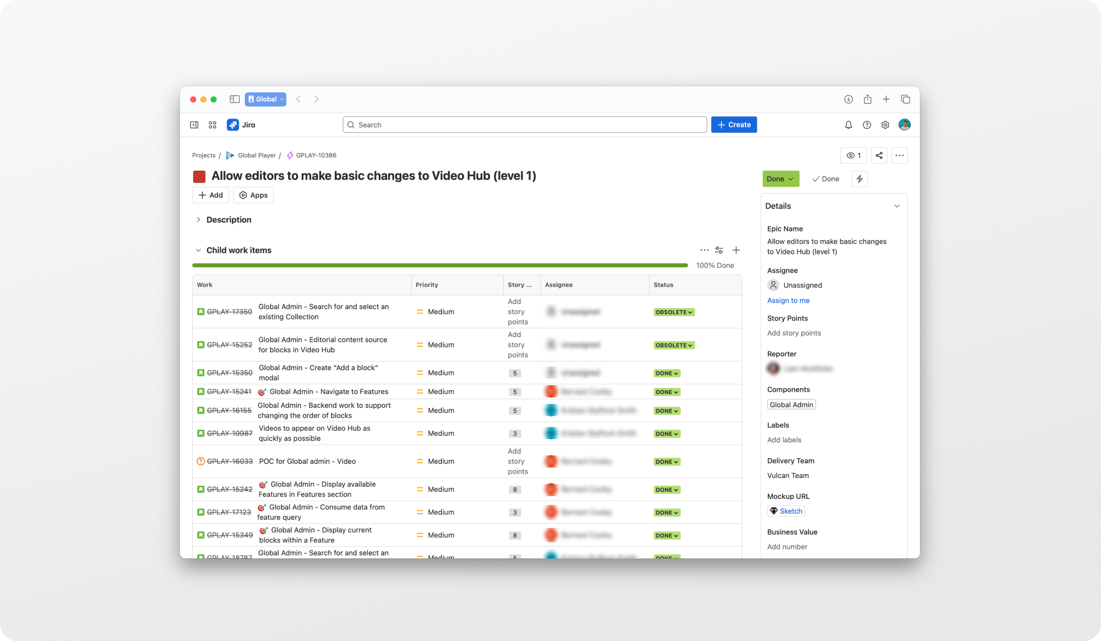Open the Global tab group dropdown
The height and width of the screenshot is (641, 1101).
coord(266,99)
